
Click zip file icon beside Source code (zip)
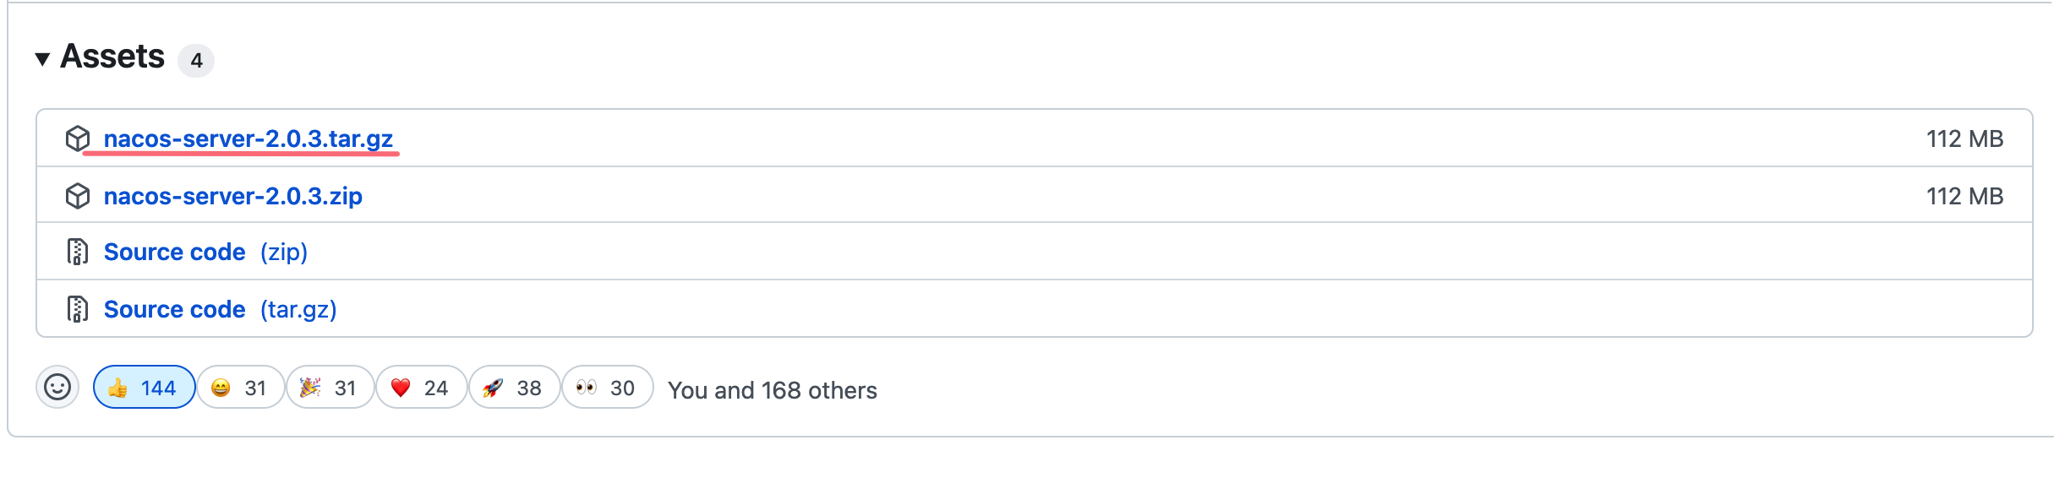pos(78,252)
